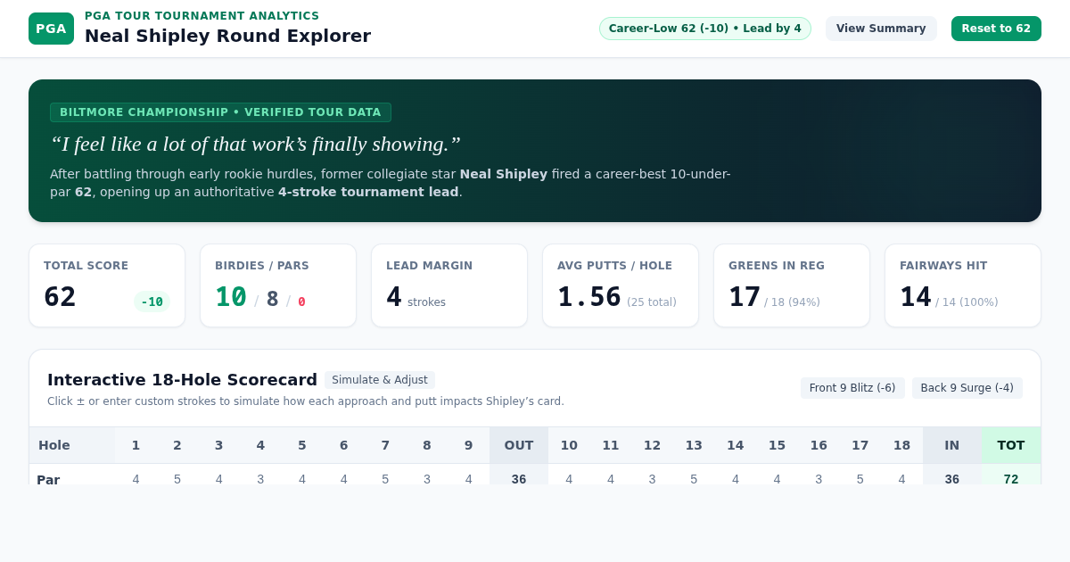
Task: Select the Birdies / Pars stat card
Action: point(278,285)
